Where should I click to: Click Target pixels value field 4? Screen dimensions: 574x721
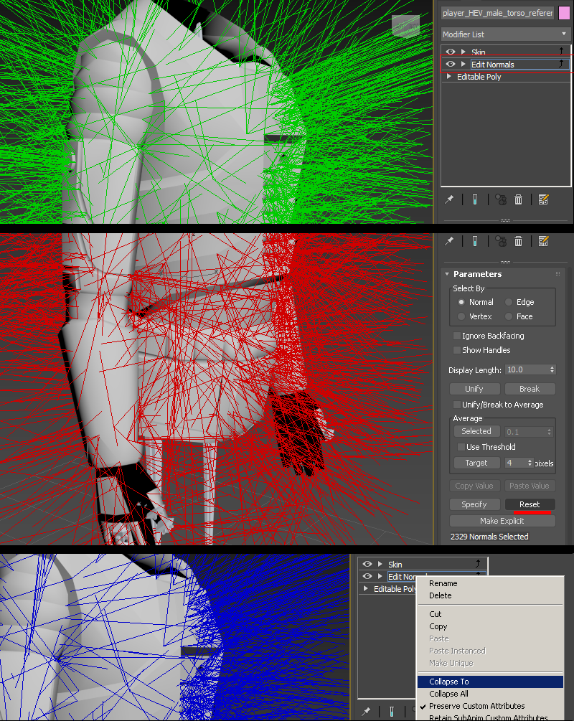click(516, 463)
